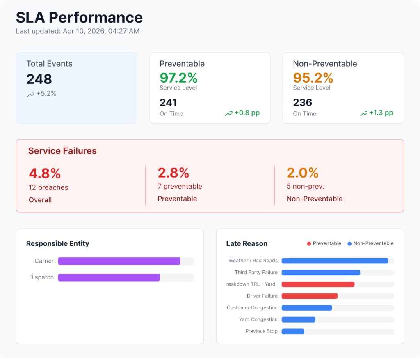Click the +5.2% change value

(46, 94)
